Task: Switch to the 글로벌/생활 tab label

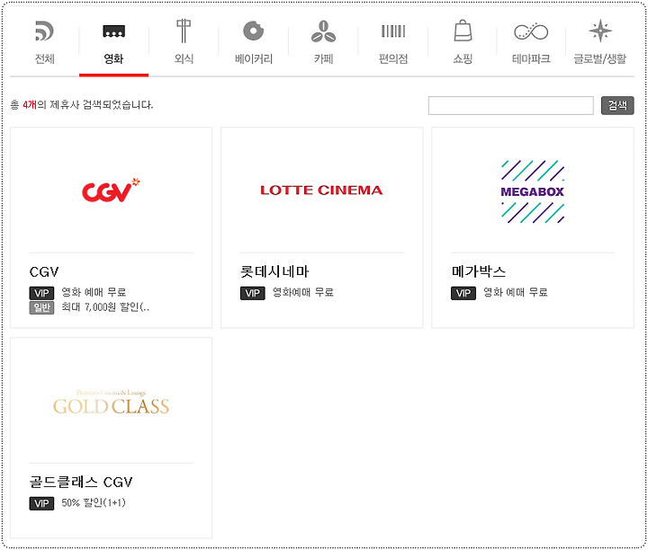Action: click(x=600, y=58)
